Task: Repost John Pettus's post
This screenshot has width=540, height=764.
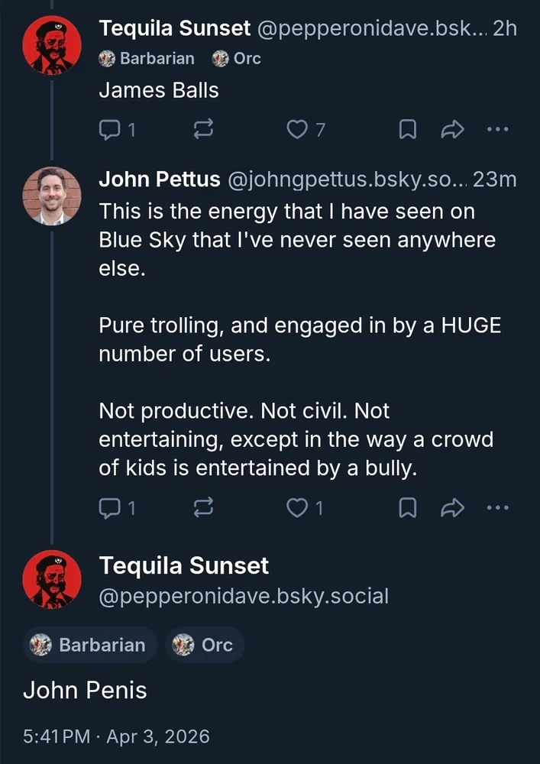Action: pyautogui.click(x=202, y=508)
